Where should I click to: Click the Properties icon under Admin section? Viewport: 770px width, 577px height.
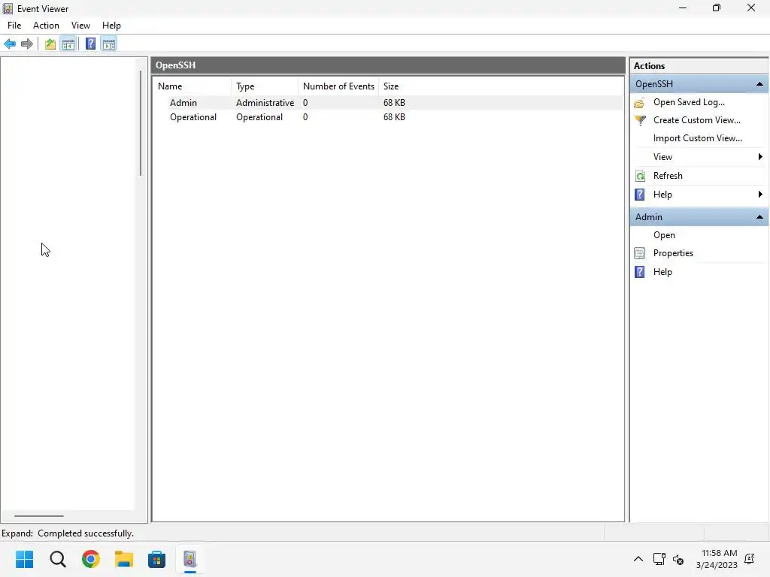point(640,253)
